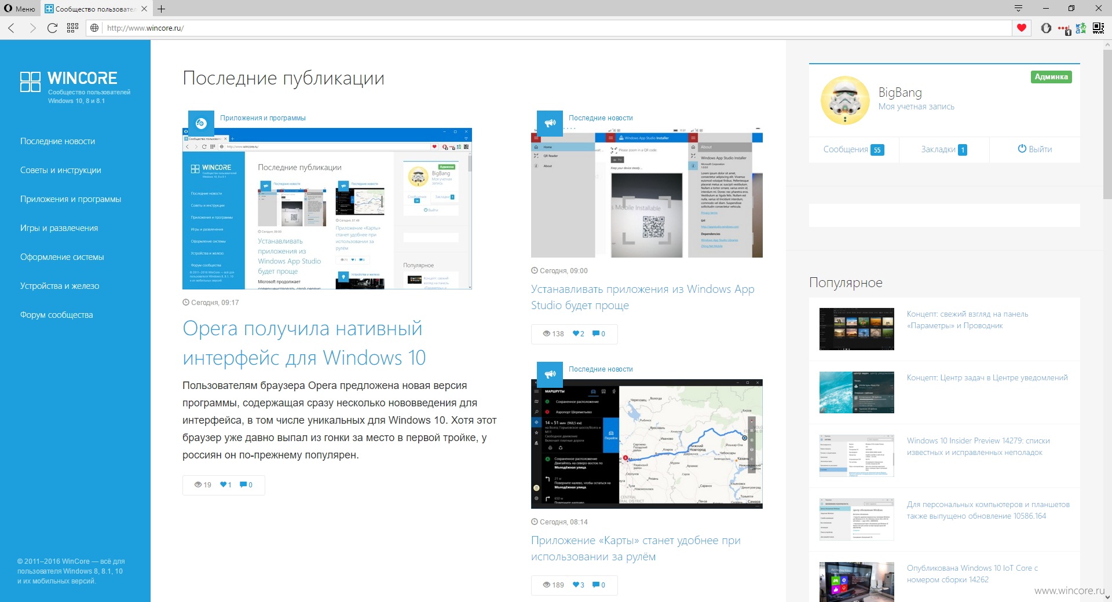
Task: Open Windows 10 IoT Core 14262 link
Action: [x=972, y=574]
